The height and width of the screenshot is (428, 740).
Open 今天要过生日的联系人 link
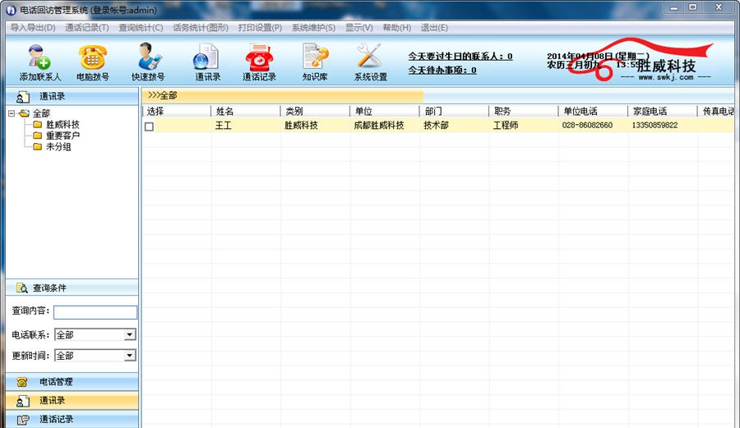(x=460, y=56)
